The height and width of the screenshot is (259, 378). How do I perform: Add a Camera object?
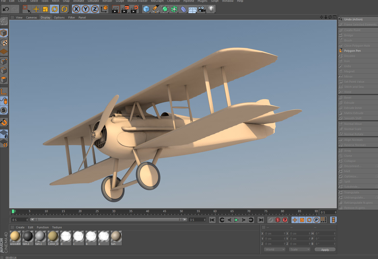[202, 9]
